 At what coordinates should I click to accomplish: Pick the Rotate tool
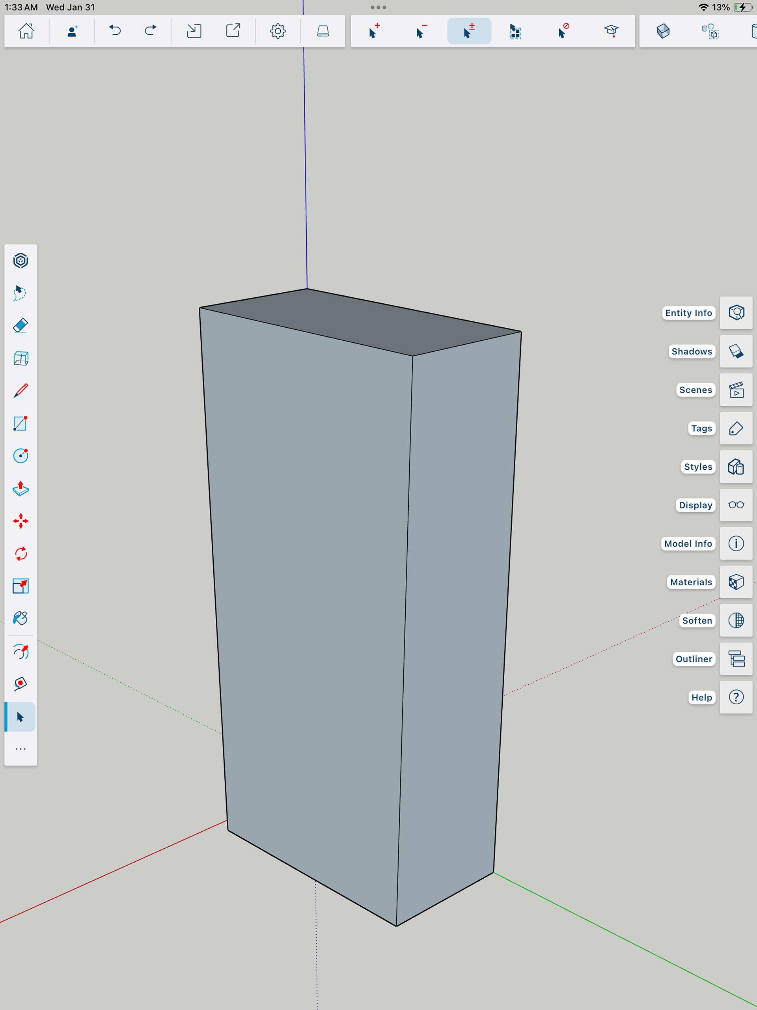tap(21, 554)
